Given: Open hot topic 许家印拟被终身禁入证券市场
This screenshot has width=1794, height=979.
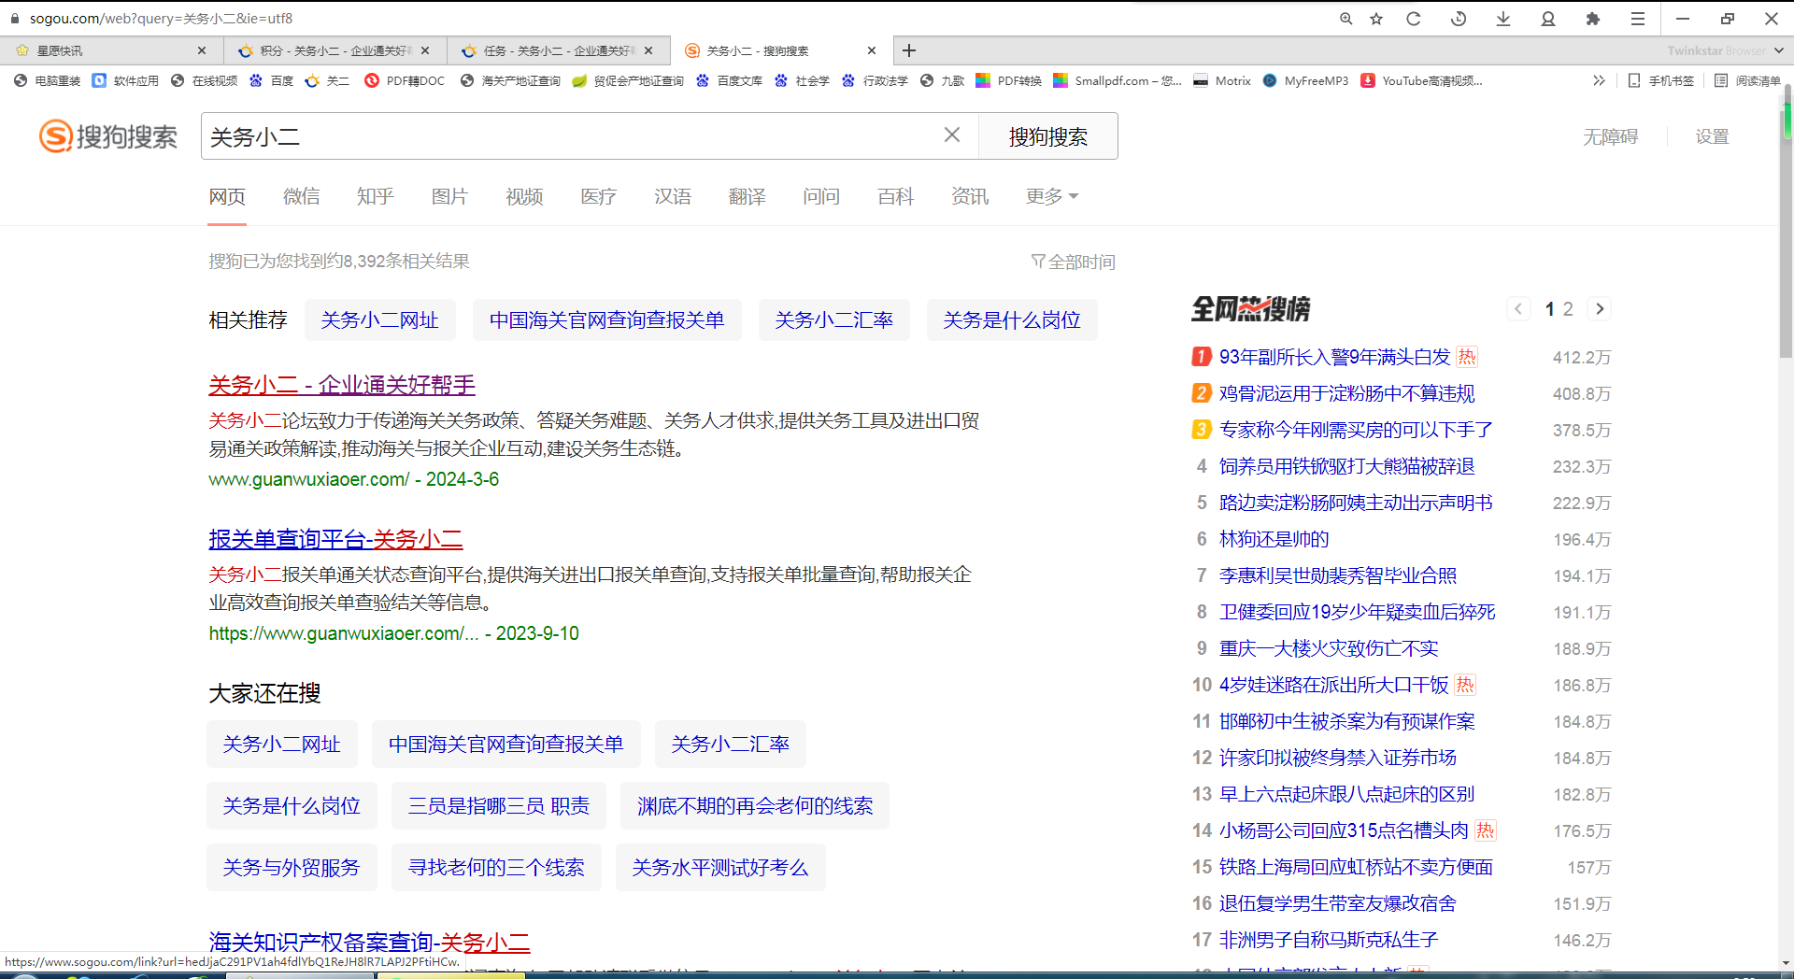Looking at the screenshot, I should [1338, 758].
